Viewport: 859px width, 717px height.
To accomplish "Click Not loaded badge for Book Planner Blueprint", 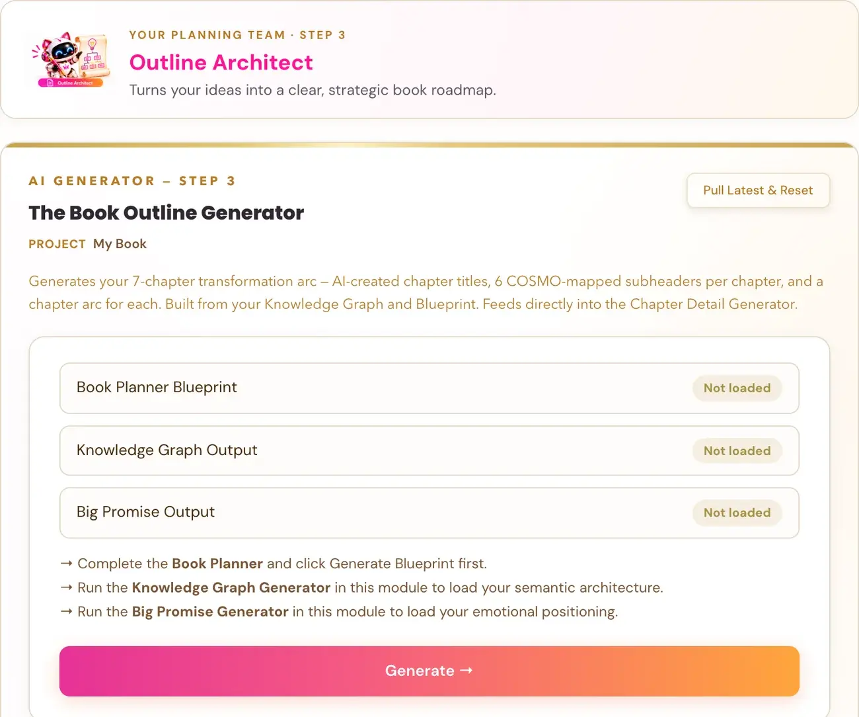I will [737, 388].
